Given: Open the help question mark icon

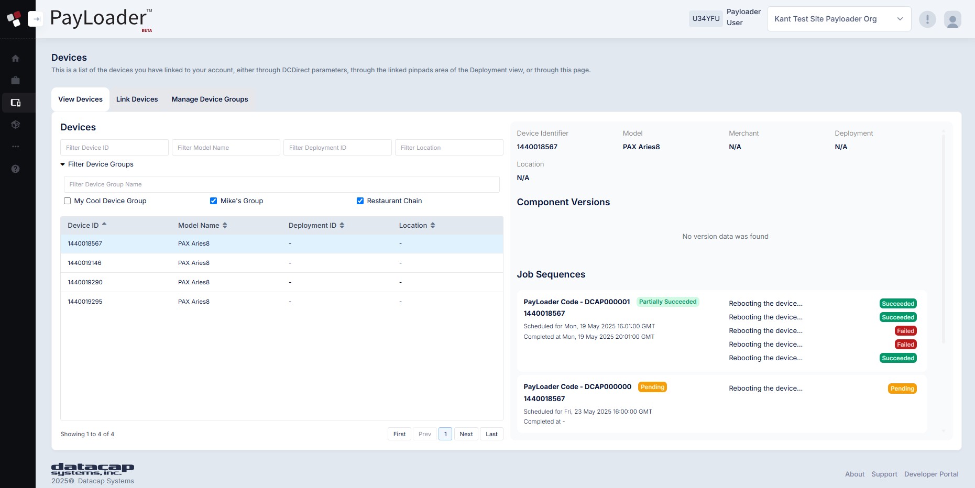Looking at the screenshot, I should pyautogui.click(x=16, y=169).
